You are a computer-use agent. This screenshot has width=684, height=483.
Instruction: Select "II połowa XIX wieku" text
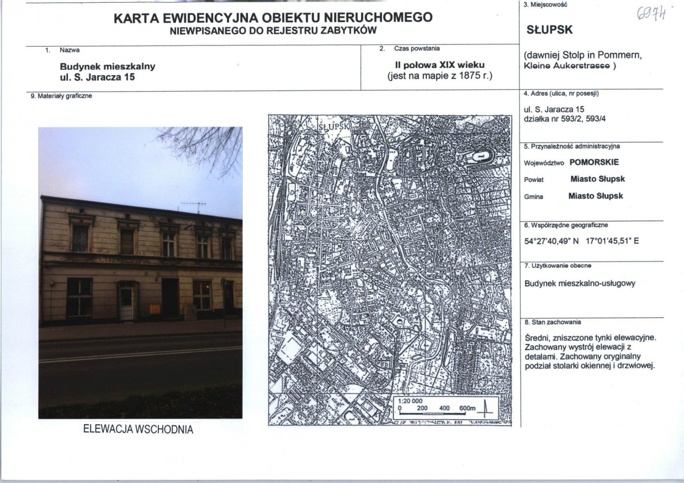pyautogui.click(x=439, y=64)
